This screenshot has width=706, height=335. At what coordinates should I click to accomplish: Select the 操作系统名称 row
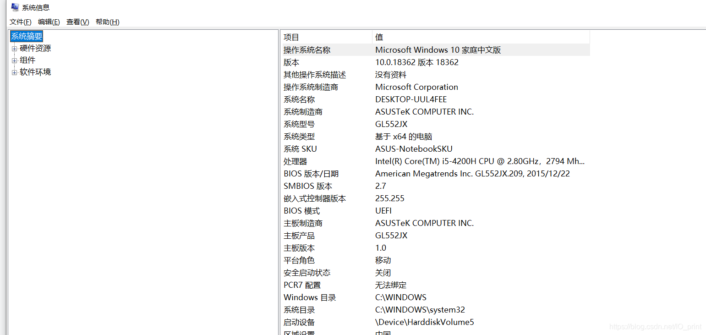pos(435,50)
